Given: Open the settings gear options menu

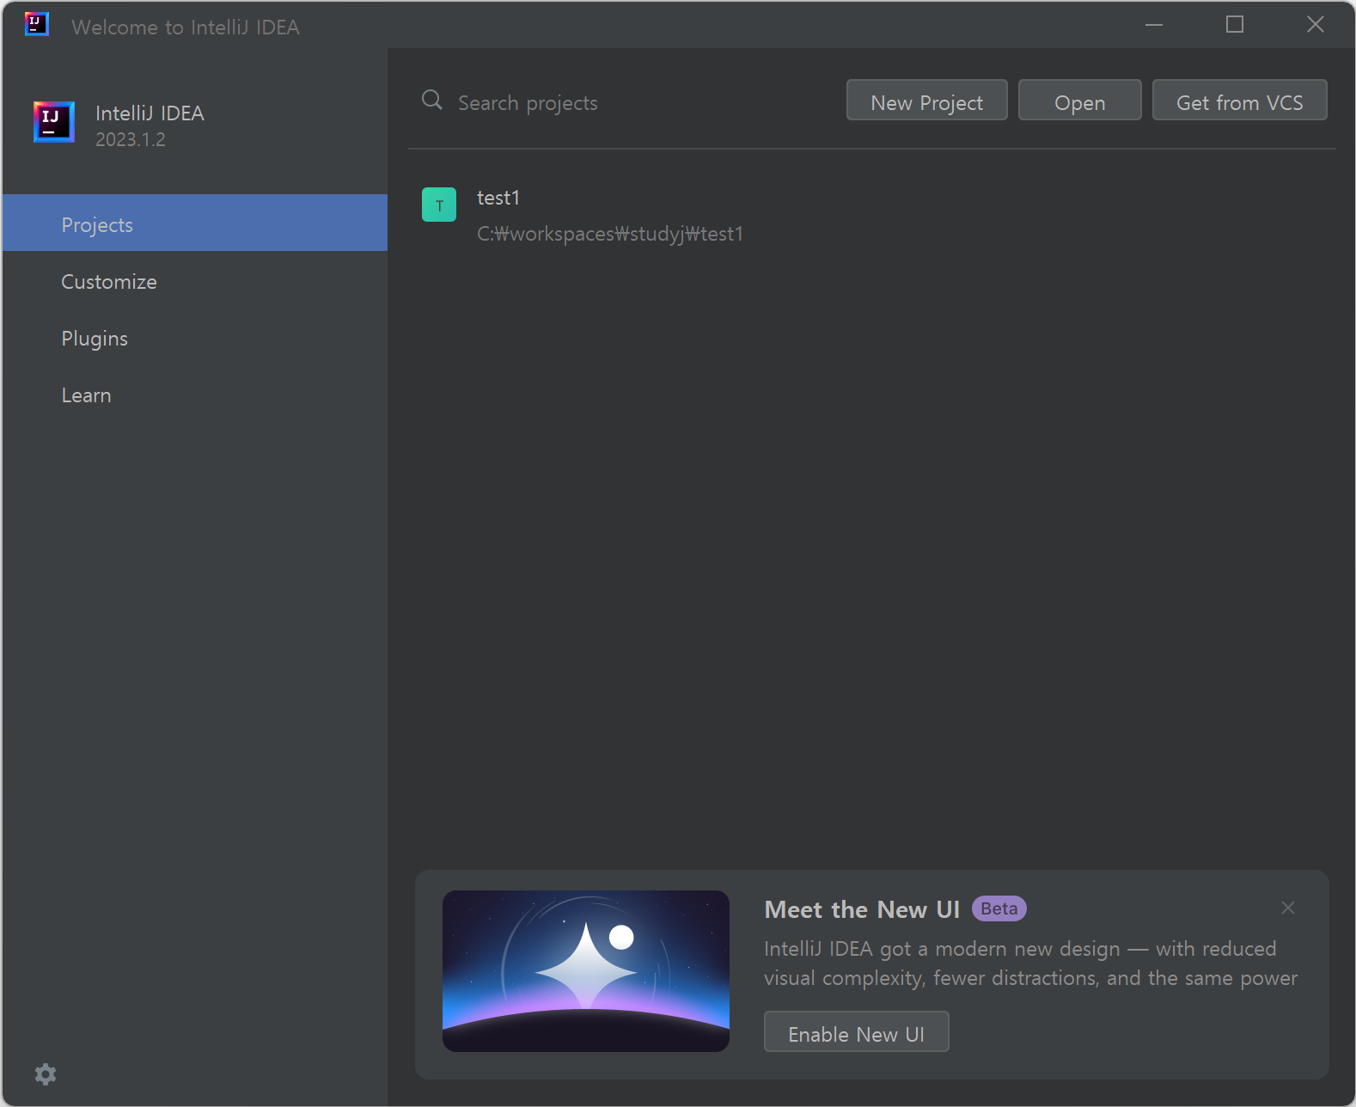Looking at the screenshot, I should [x=46, y=1073].
